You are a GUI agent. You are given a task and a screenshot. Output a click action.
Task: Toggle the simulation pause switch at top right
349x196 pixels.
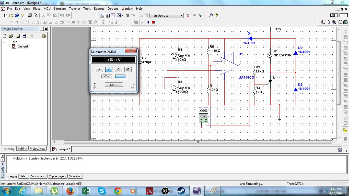(x=343, y=15)
